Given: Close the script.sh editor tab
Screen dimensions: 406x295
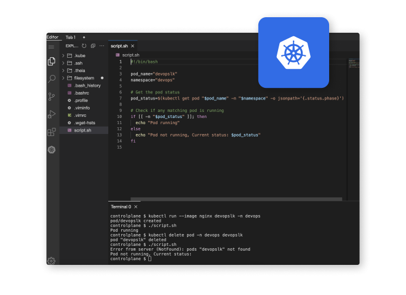Looking at the screenshot, I should (133, 46).
